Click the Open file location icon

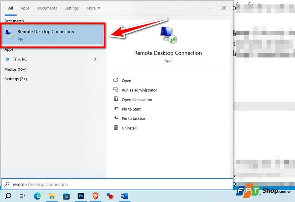point(116,99)
